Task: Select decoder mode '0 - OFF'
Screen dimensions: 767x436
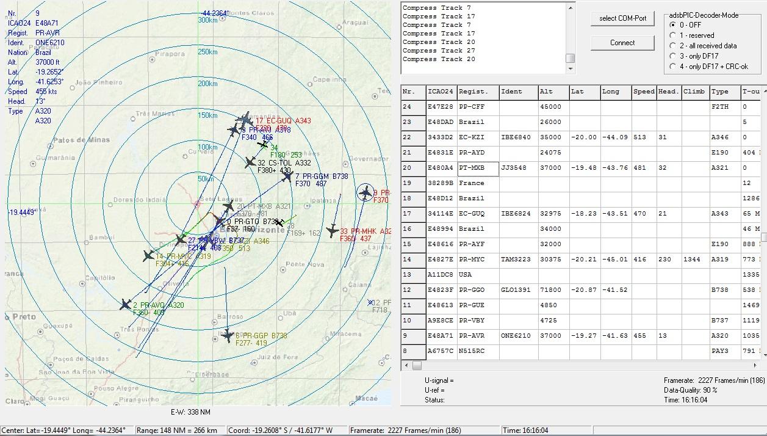Action: pos(673,25)
